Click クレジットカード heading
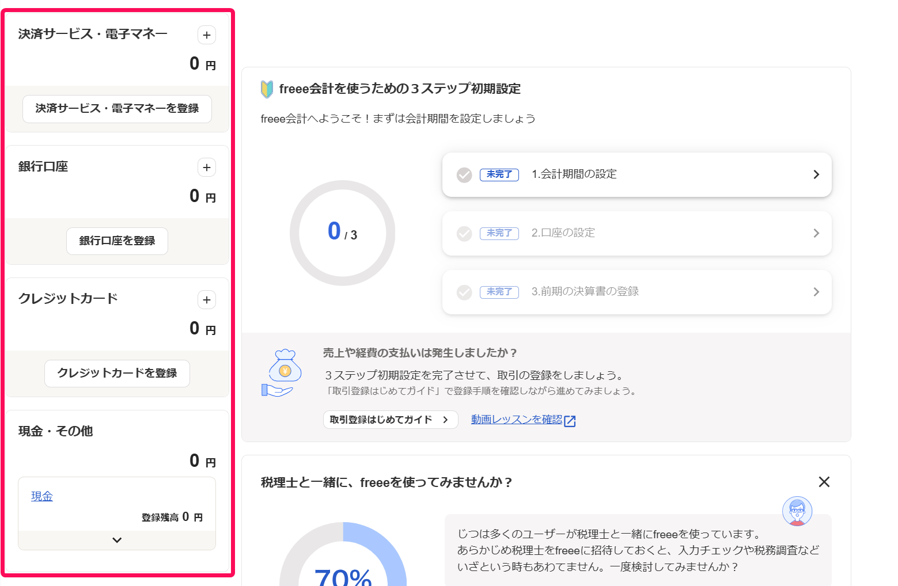This screenshot has width=898, height=586. coord(68,299)
